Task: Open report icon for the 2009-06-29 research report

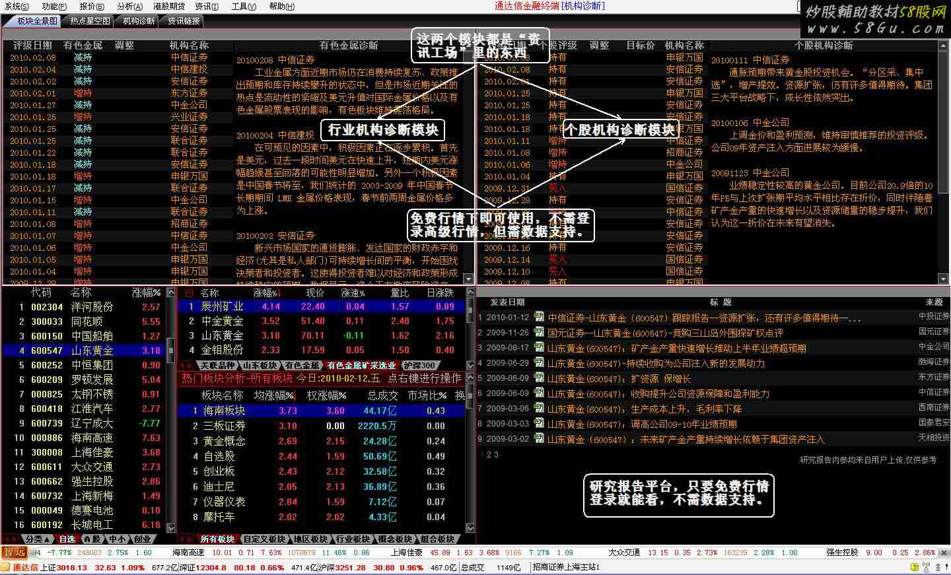Action: click(x=539, y=362)
